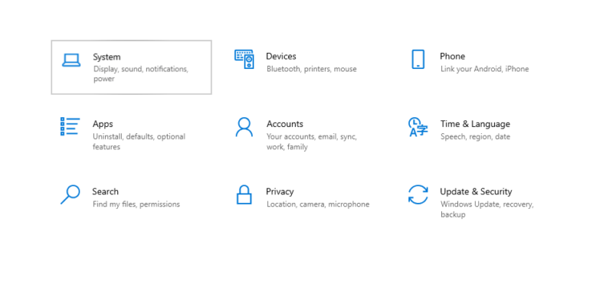Go to Accounts settings title
This screenshot has width=616, height=297.
285,124
